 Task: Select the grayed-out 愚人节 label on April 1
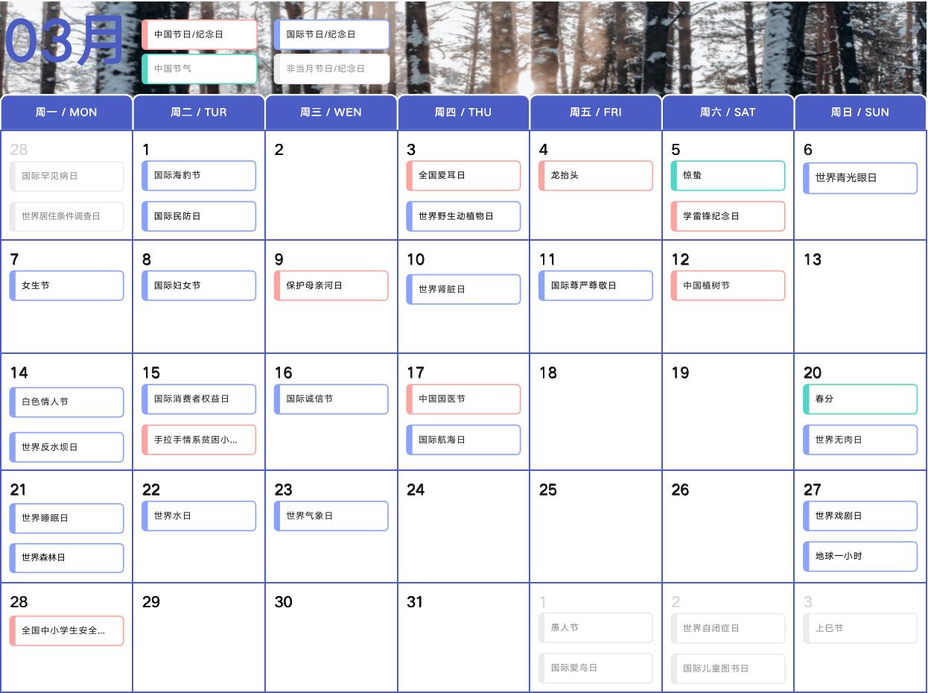click(x=595, y=627)
